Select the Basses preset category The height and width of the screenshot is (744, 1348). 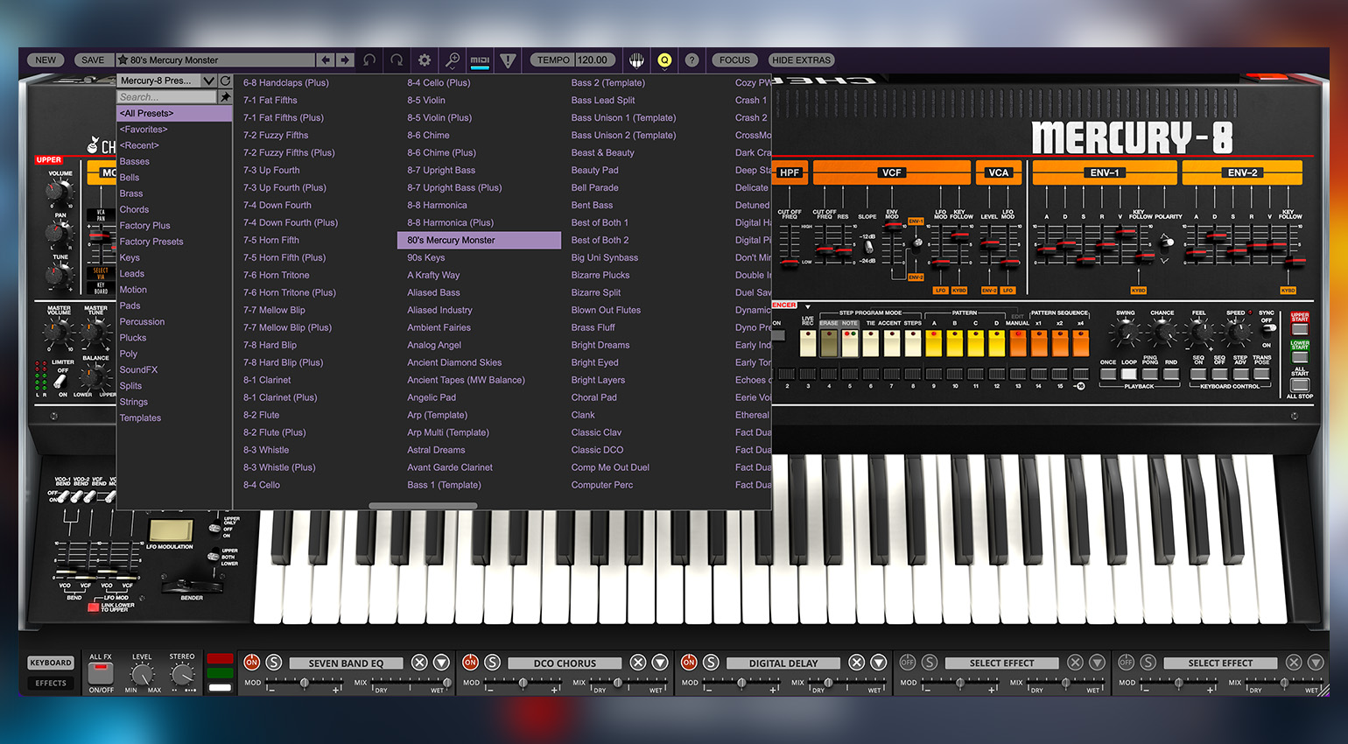(x=135, y=161)
